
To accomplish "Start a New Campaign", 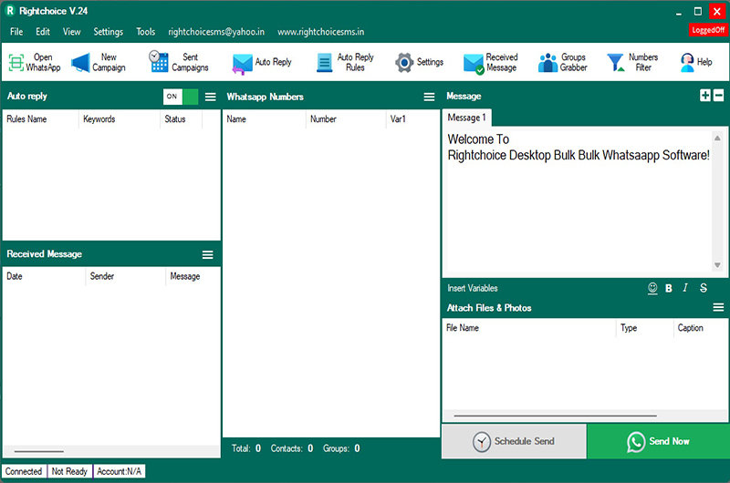I will coord(99,63).
